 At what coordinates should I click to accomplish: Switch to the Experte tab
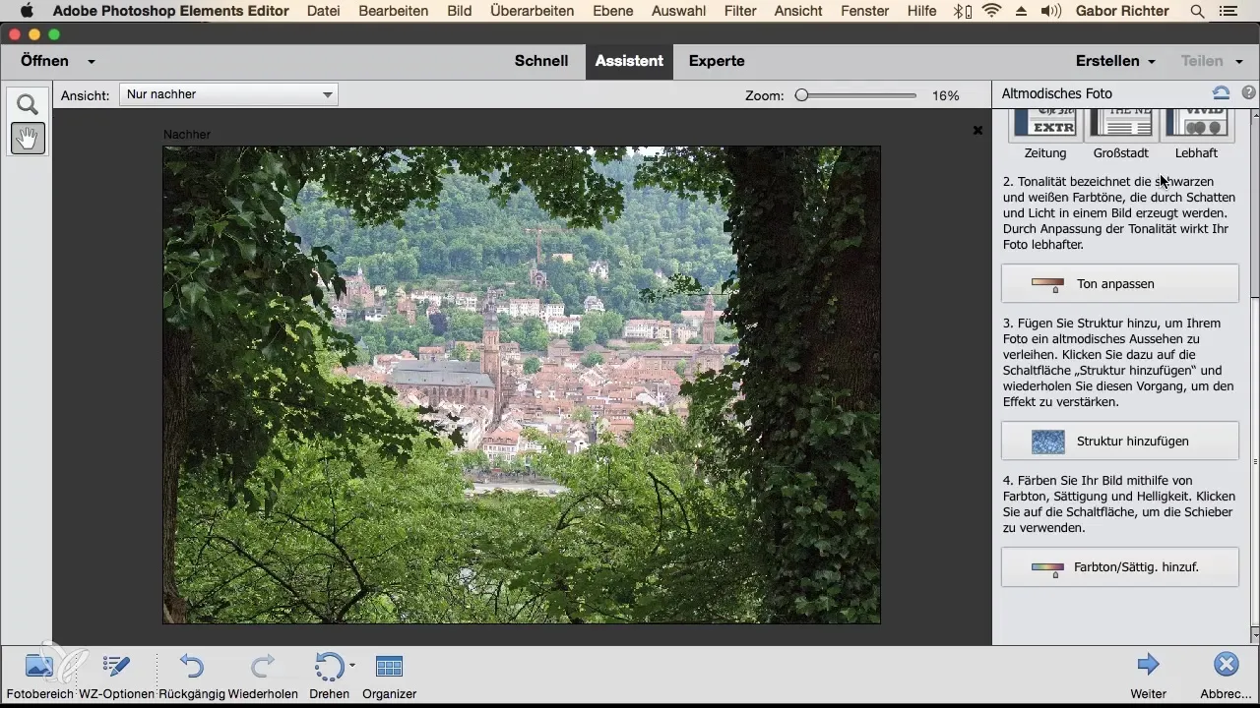coord(717,61)
